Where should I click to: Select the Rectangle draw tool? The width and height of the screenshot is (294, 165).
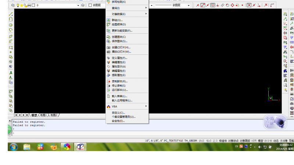pos(11,47)
